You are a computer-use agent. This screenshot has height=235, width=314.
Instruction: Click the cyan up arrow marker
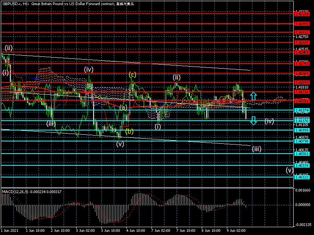254,96
